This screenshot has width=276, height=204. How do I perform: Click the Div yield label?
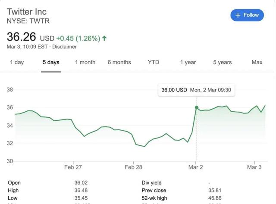pyautogui.click(x=151, y=183)
